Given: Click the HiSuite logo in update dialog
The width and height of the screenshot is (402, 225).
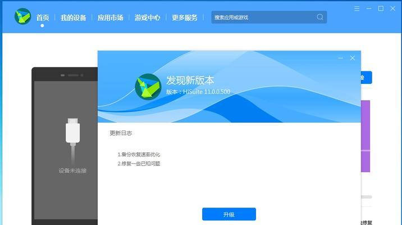Looking at the screenshot, I should pos(148,87).
